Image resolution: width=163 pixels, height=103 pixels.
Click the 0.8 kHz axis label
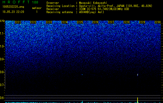point(2,72)
